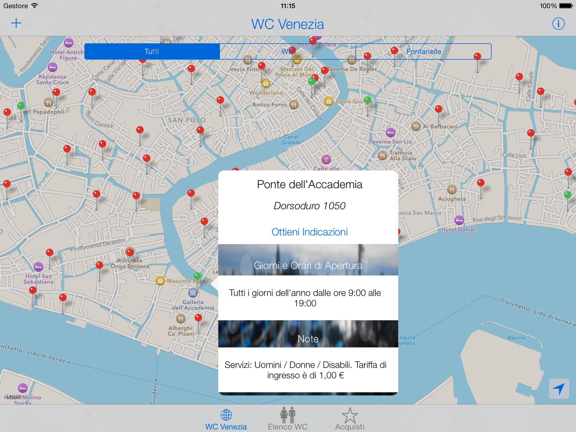Open the WC Venezia map tab
The image size is (576, 432).
pos(226,419)
